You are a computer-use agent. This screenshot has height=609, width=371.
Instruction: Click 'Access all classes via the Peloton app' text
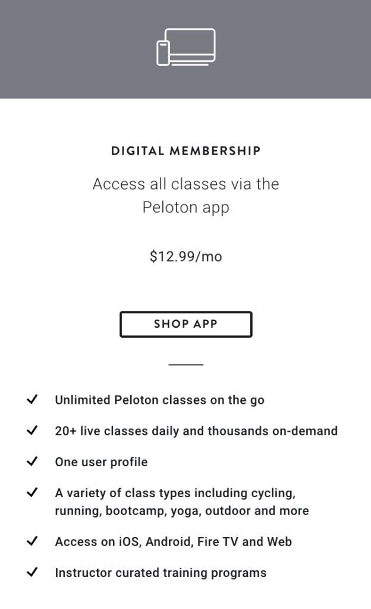(x=186, y=195)
